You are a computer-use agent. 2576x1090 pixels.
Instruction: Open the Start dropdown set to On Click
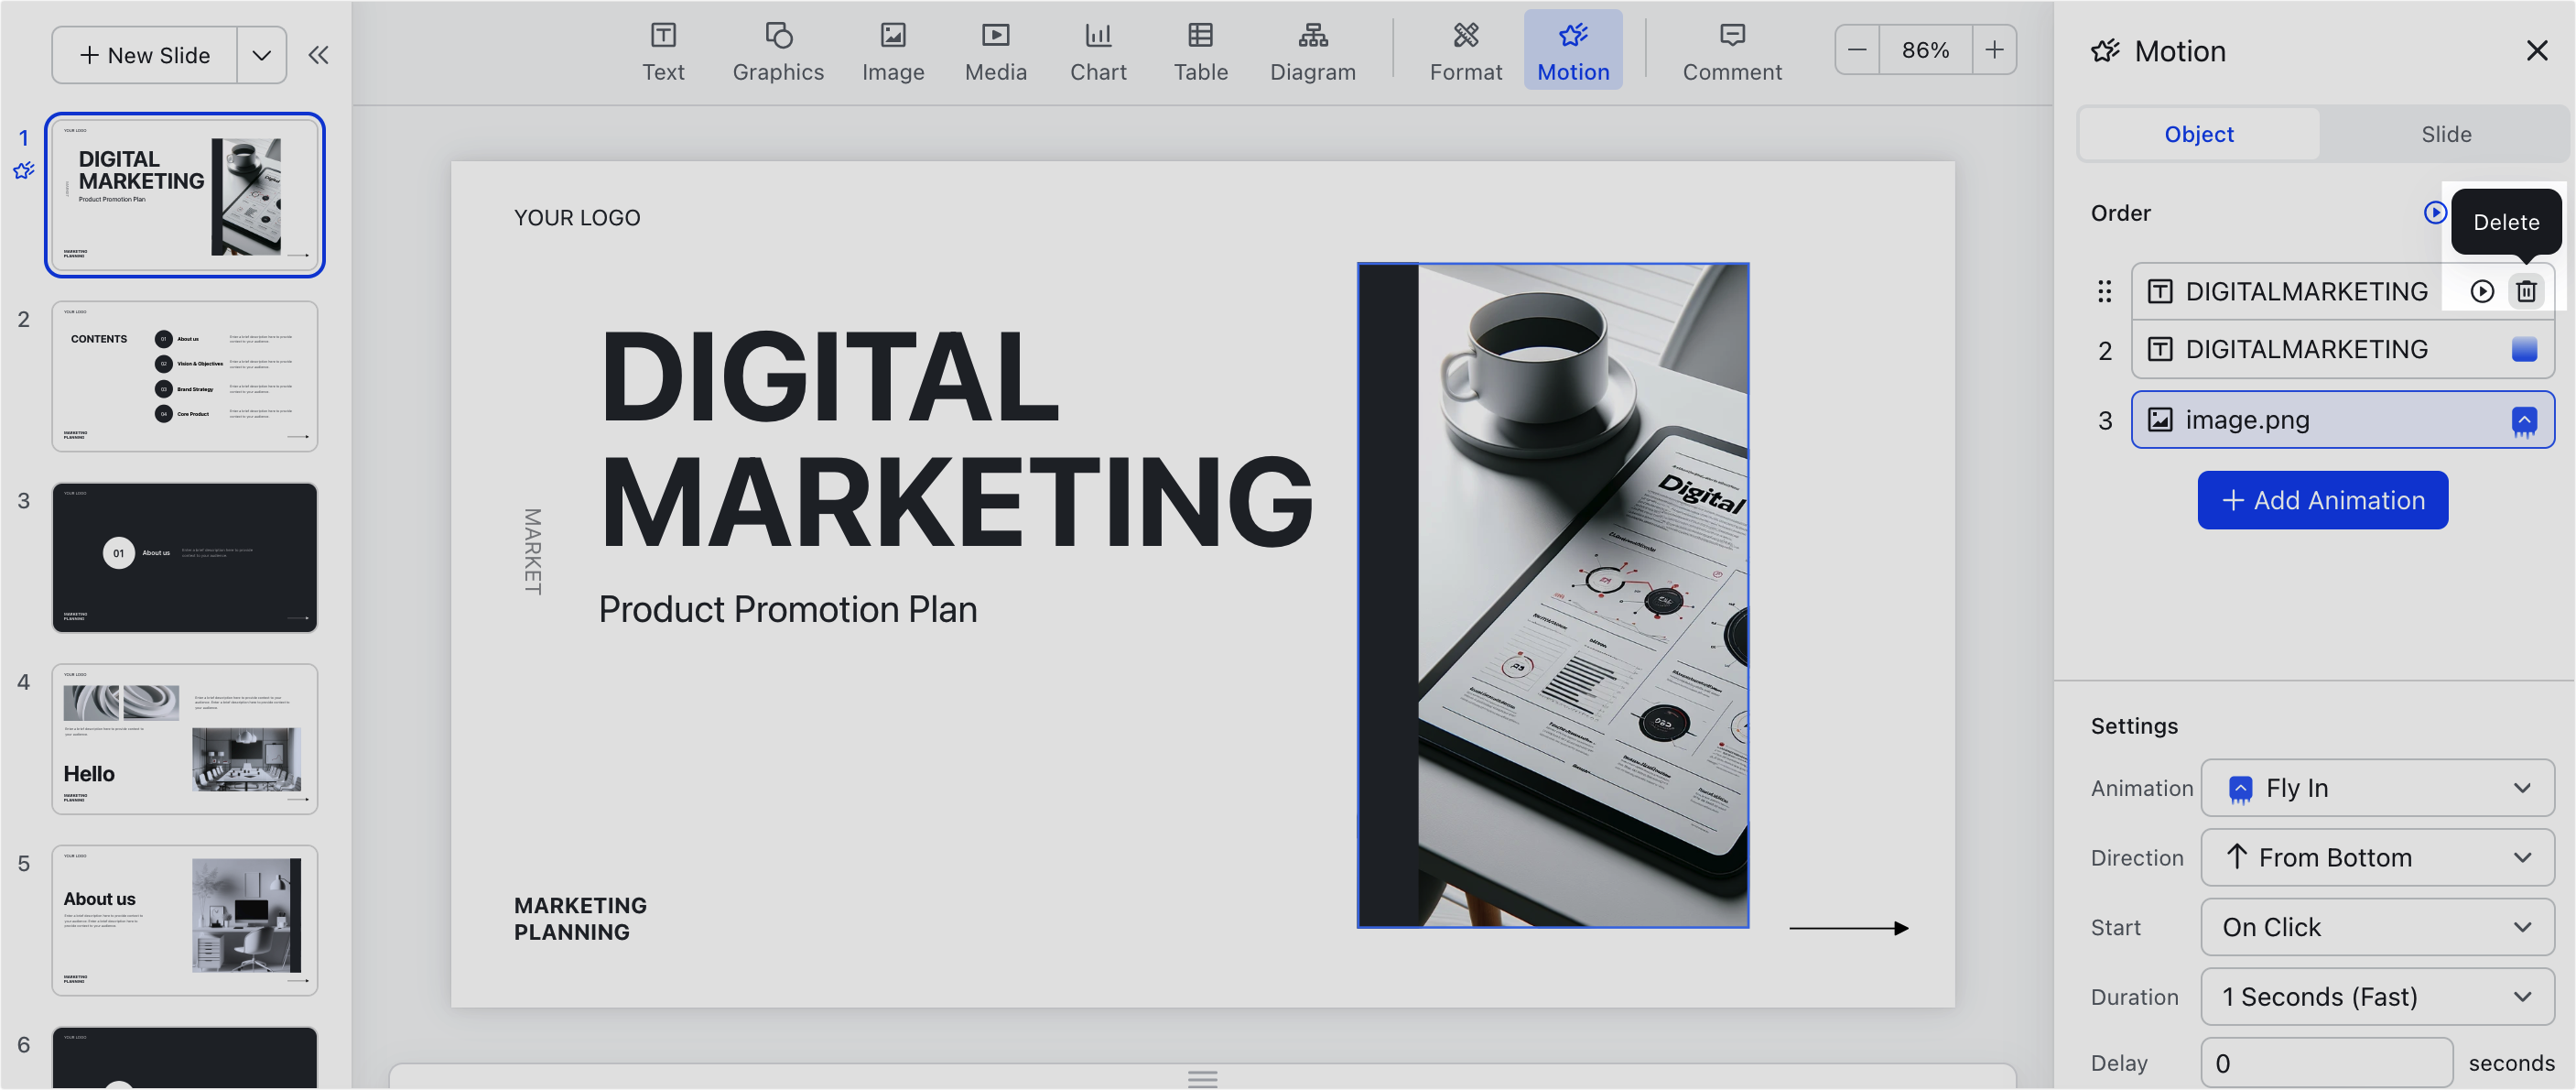(x=2378, y=927)
